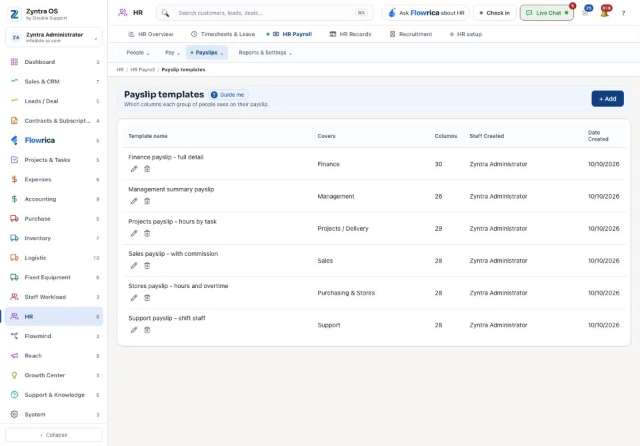
Task: Open Reach in the sidebar
Action: pyautogui.click(x=54, y=356)
